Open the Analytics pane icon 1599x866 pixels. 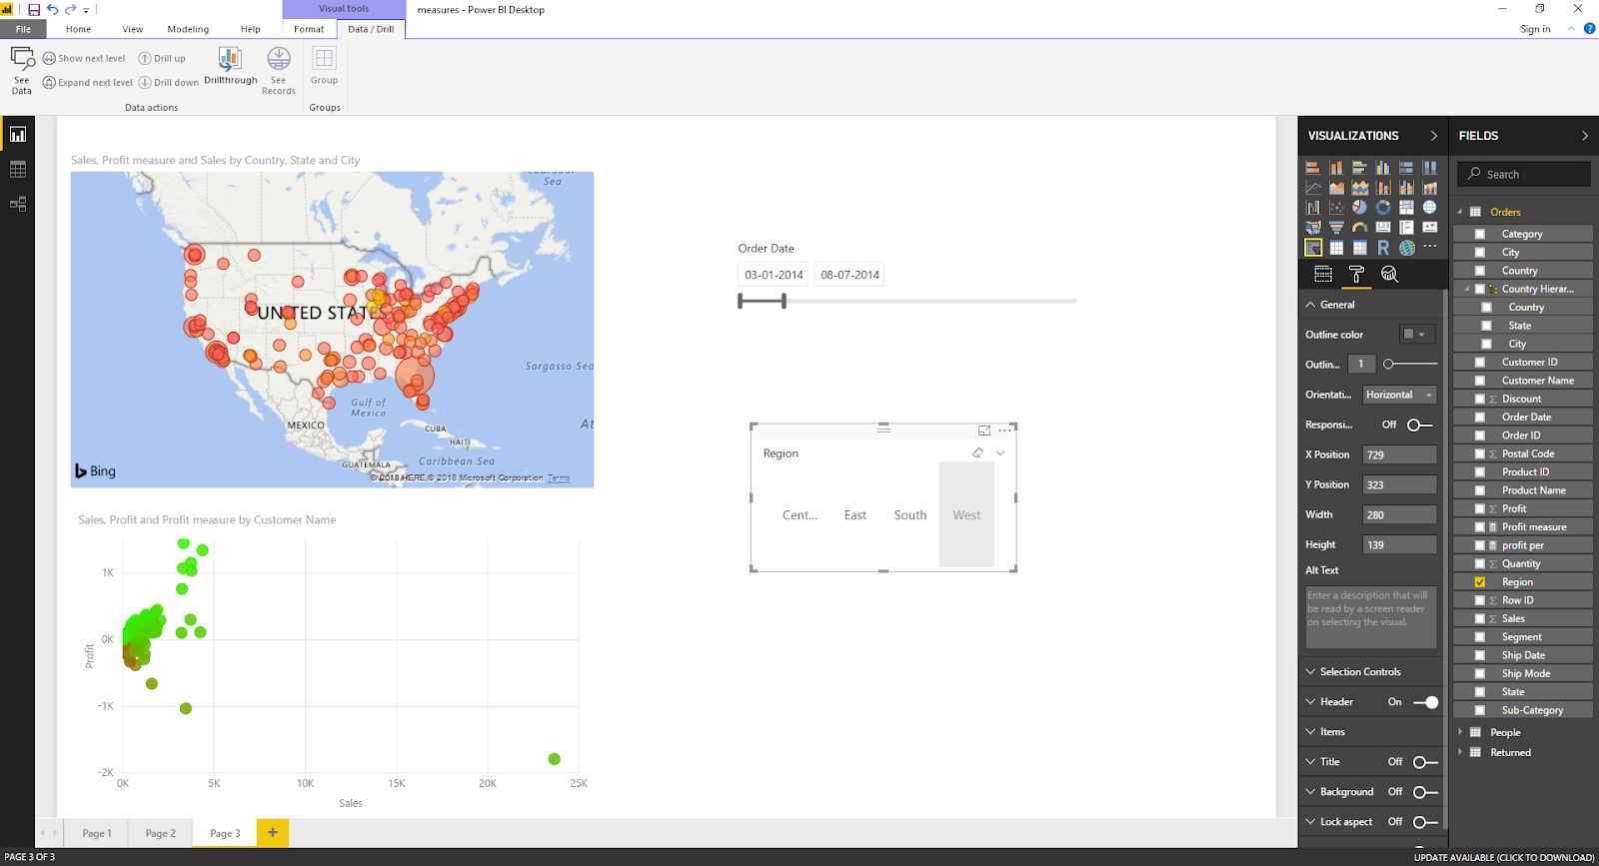coord(1389,274)
